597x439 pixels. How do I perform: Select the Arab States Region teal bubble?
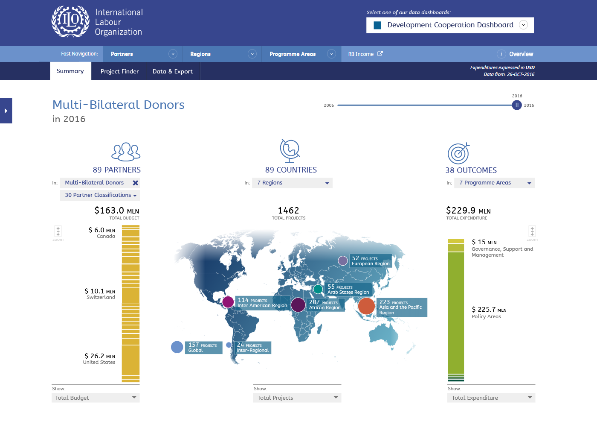point(318,289)
